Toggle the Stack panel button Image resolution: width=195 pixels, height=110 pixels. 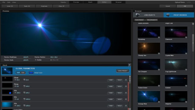click(90, 2)
